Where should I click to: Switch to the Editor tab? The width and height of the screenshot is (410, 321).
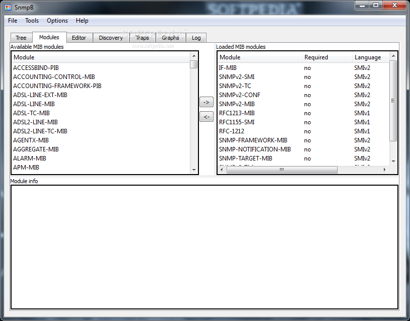click(x=79, y=38)
